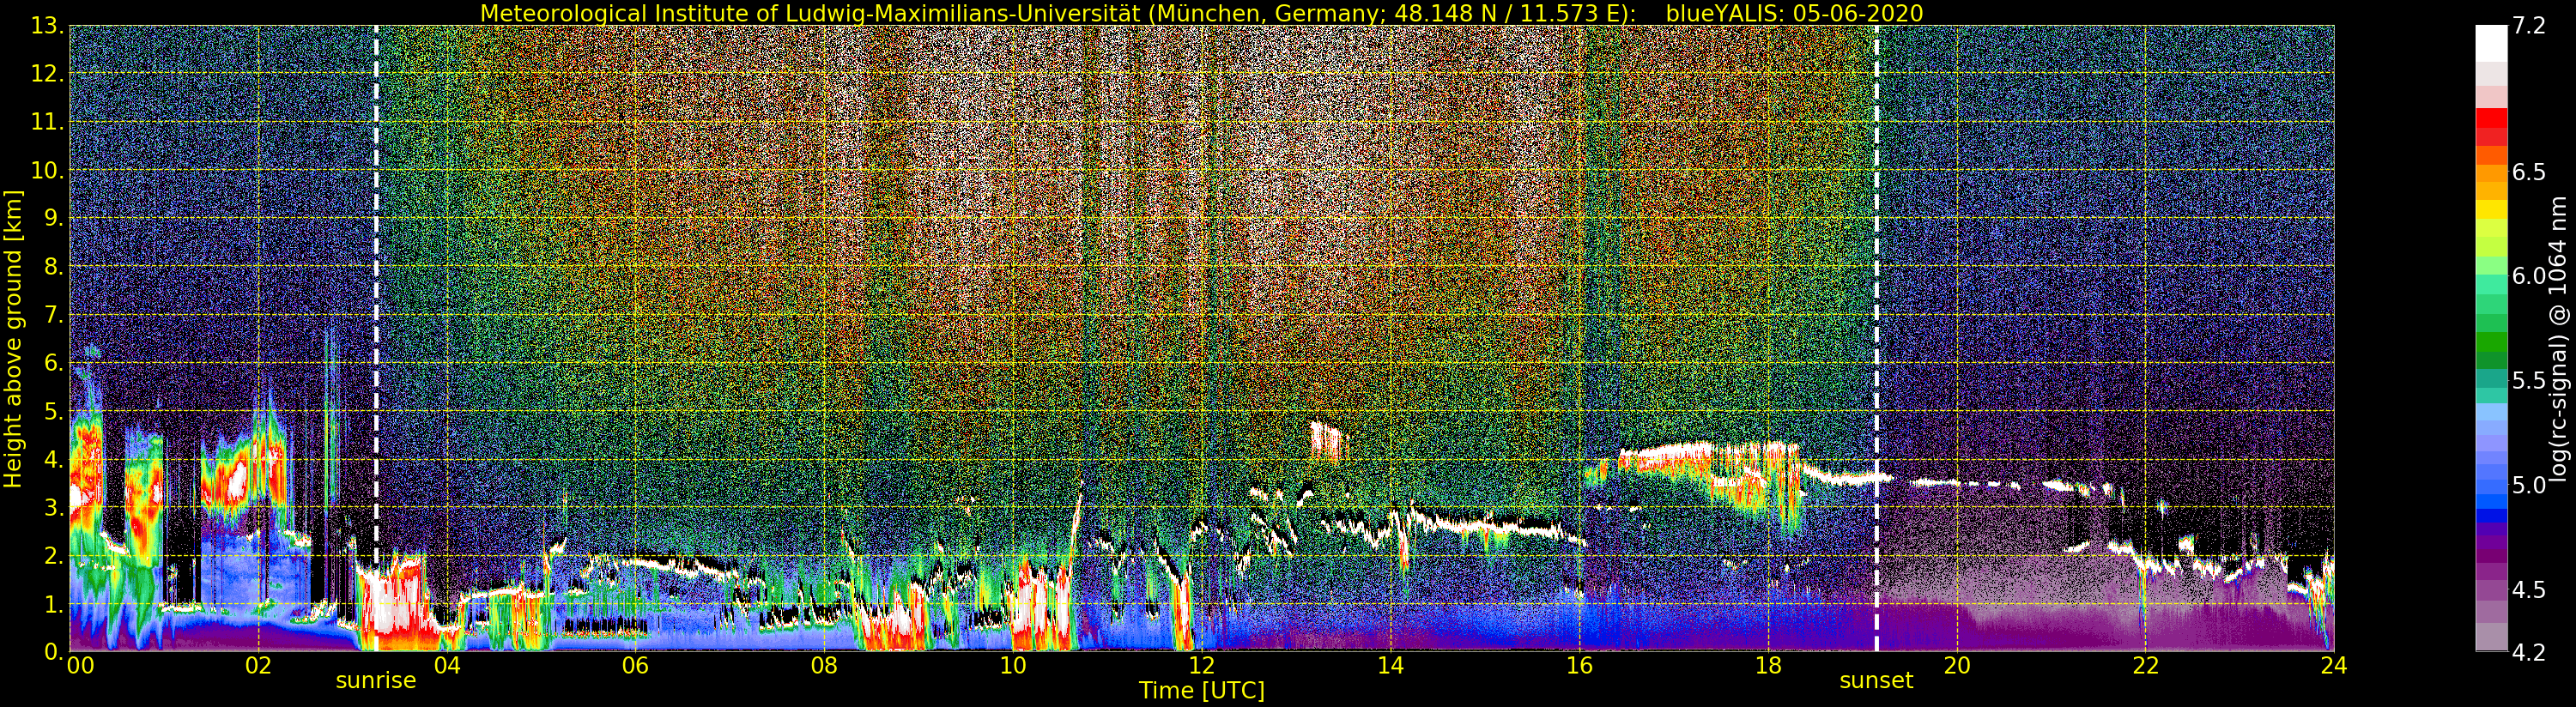The height and width of the screenshot is (707, 2576).
Task: Click the height axis tick '8.'
Action: (54, 267)
